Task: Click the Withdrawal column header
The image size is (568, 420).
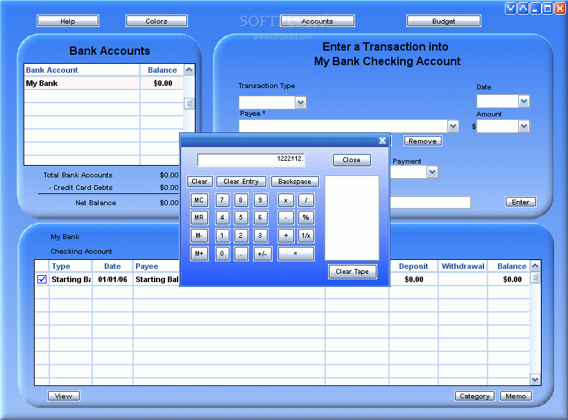Action: coord(463,266)
